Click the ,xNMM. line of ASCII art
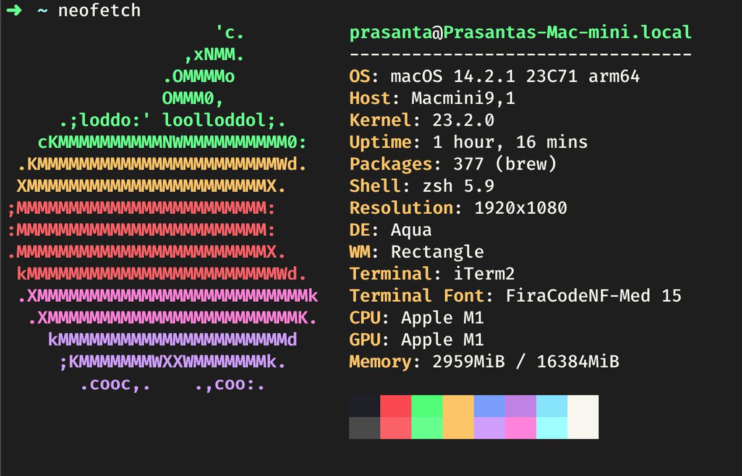742x476 pixels. pyautogui.click(x=214, y=55)
